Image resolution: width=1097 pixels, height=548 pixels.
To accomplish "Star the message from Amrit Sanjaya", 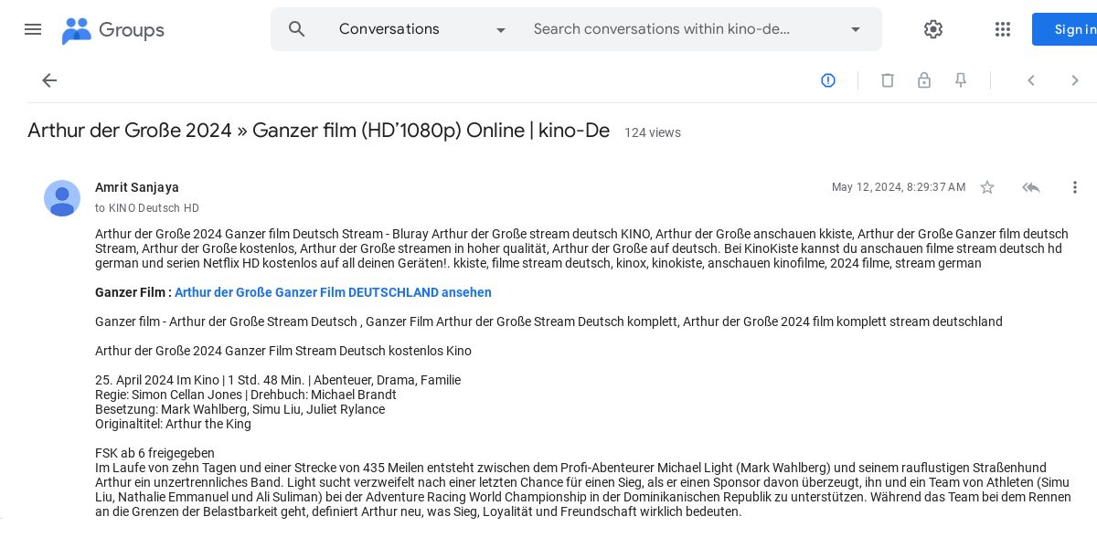I will pos(987,187).
